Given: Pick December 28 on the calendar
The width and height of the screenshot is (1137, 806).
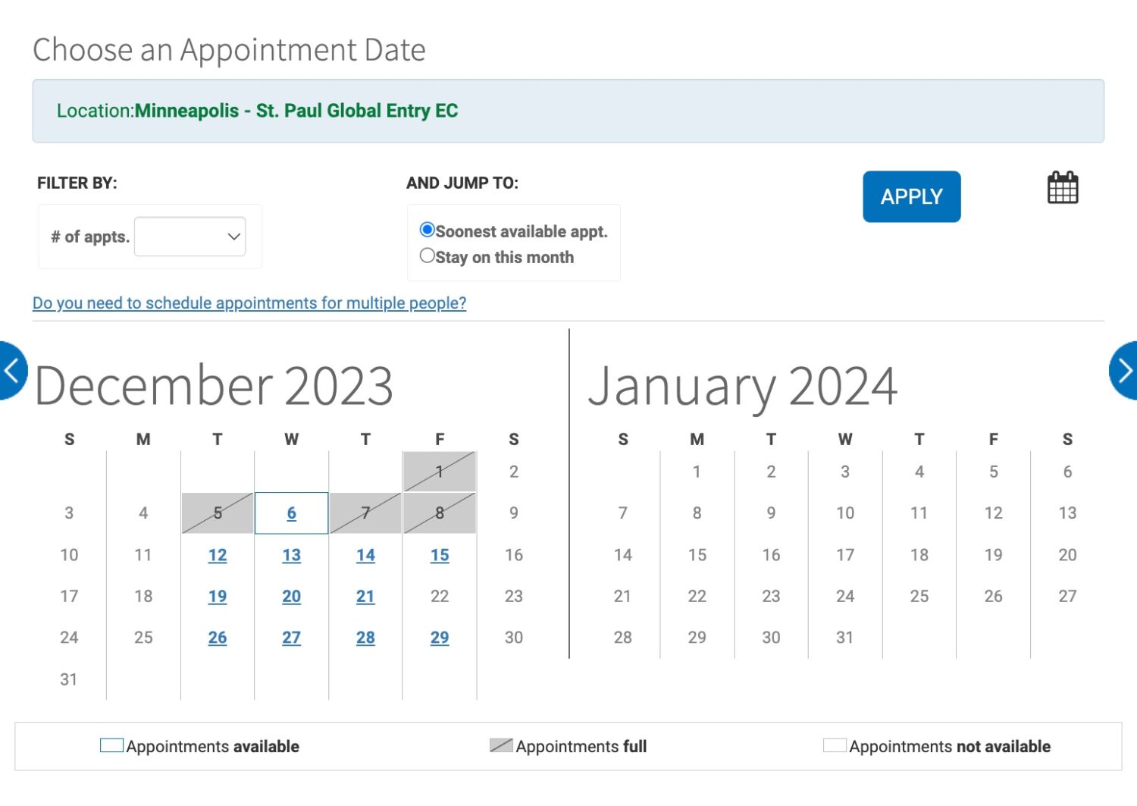Looking at the screenshot, I should [x=365, y=638].
